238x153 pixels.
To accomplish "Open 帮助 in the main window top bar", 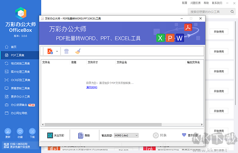I will tap(206, 3).
